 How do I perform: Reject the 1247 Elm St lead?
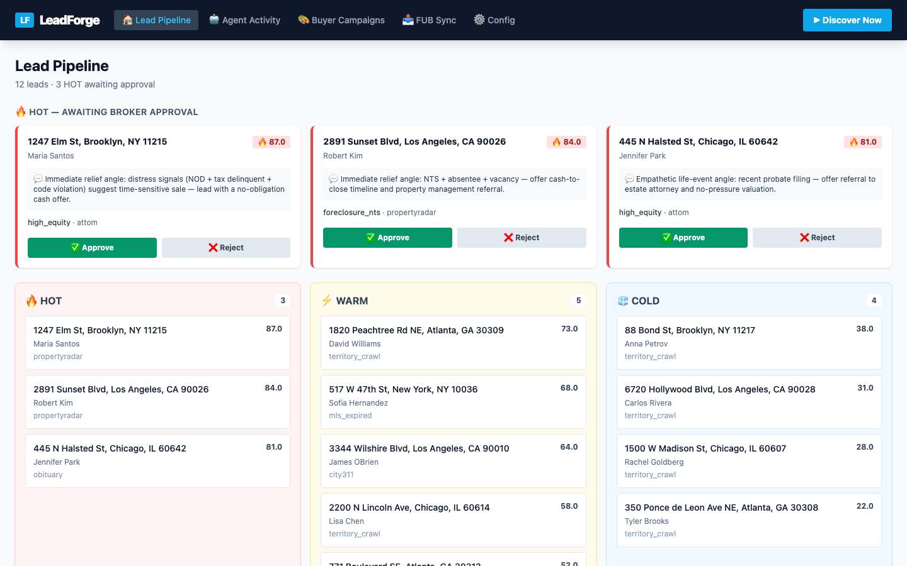tap(226, 248)
